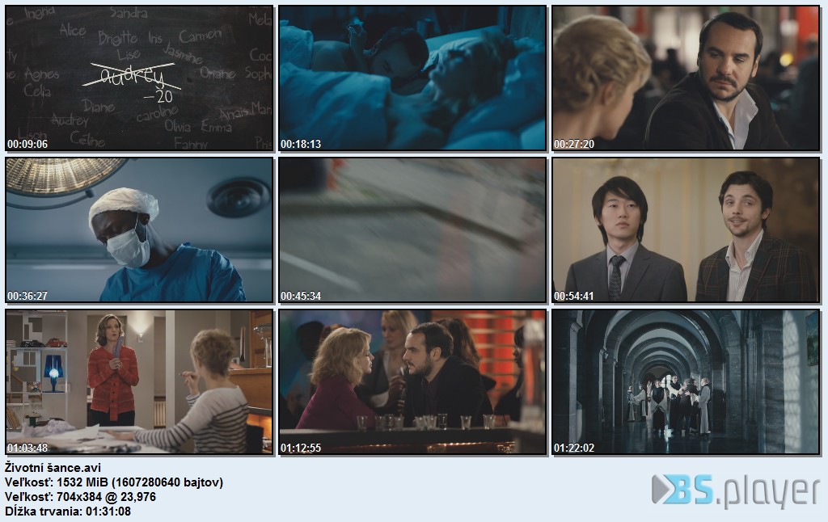Click the BS.player logo
Image resolution: width=828 pixels, height=522 pixels.
736,491
